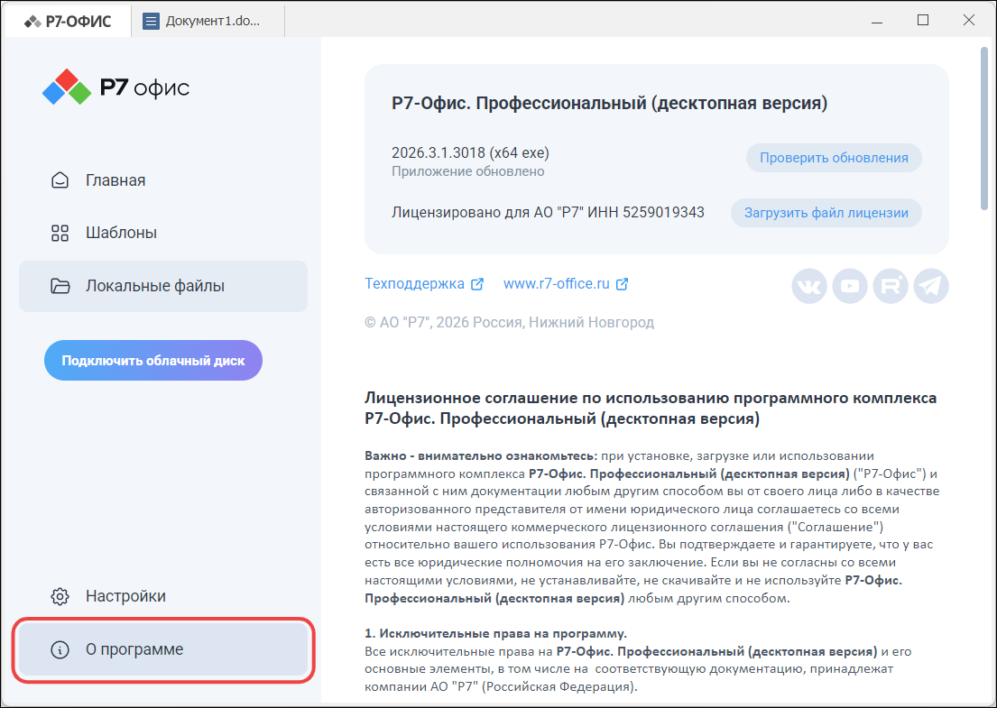Click the Лицензировано для АО "Р7" text

coord(548,212)
